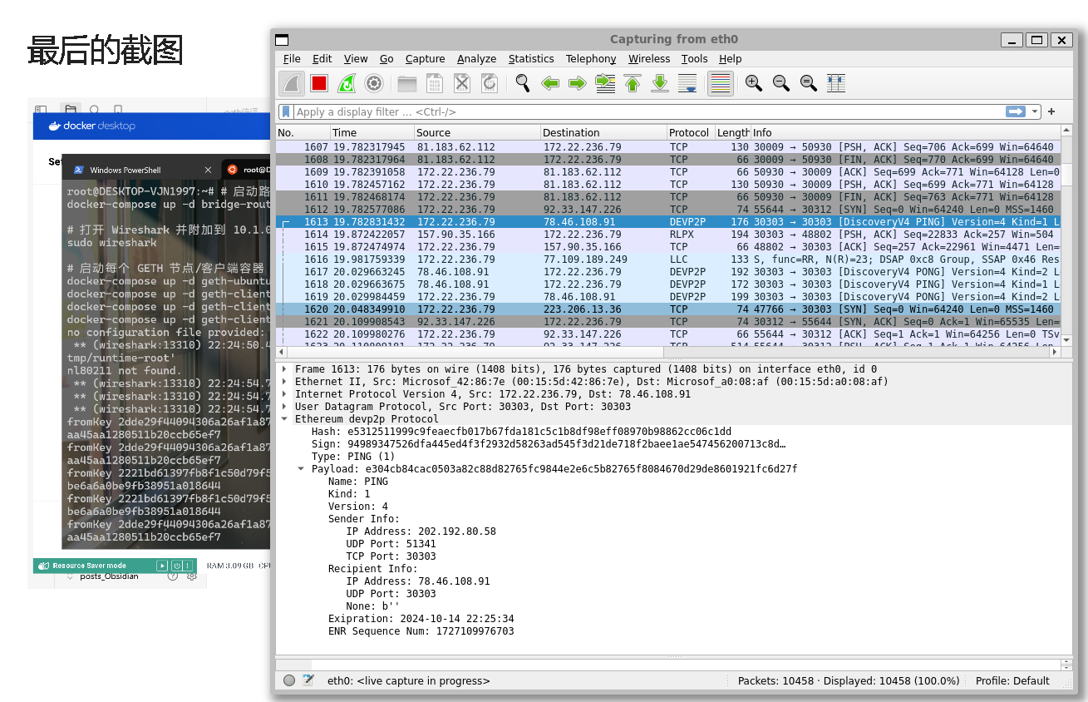
Task: Open the display filter history dropdown
Action: pyautogui.click(x=1035, y=111)
